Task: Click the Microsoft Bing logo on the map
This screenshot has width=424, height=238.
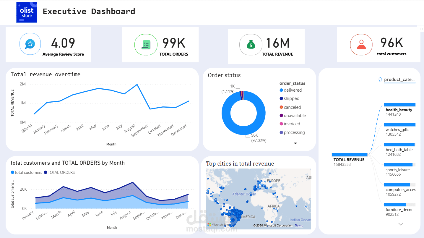Action: [x=219, y=225]
